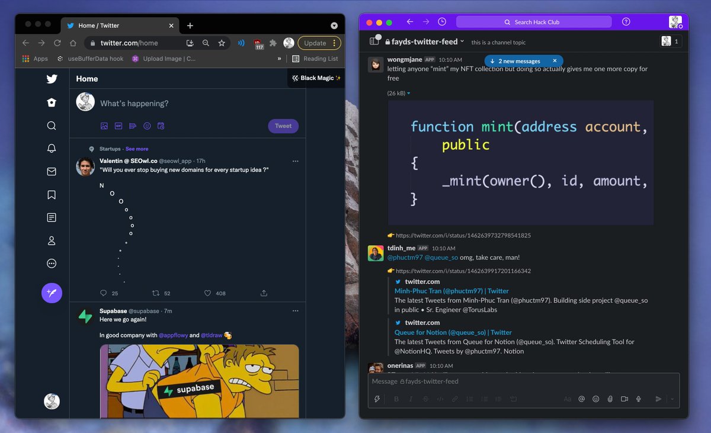Click Chrome home button icon
711x433 pixels.
[x=73, y=43]
